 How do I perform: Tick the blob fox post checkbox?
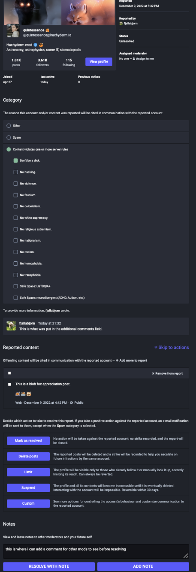point(9,384)
